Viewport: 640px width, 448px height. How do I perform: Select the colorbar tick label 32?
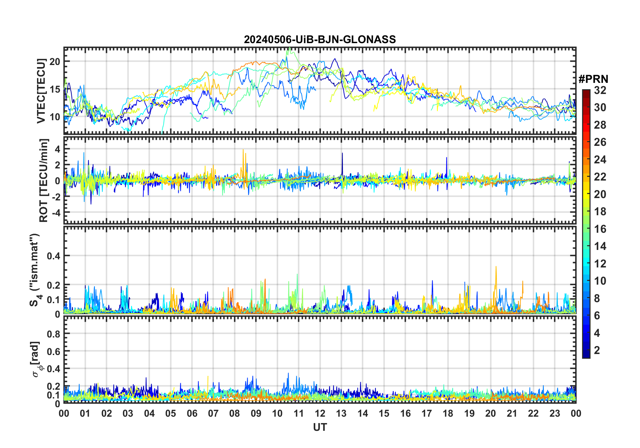[600, 90]
